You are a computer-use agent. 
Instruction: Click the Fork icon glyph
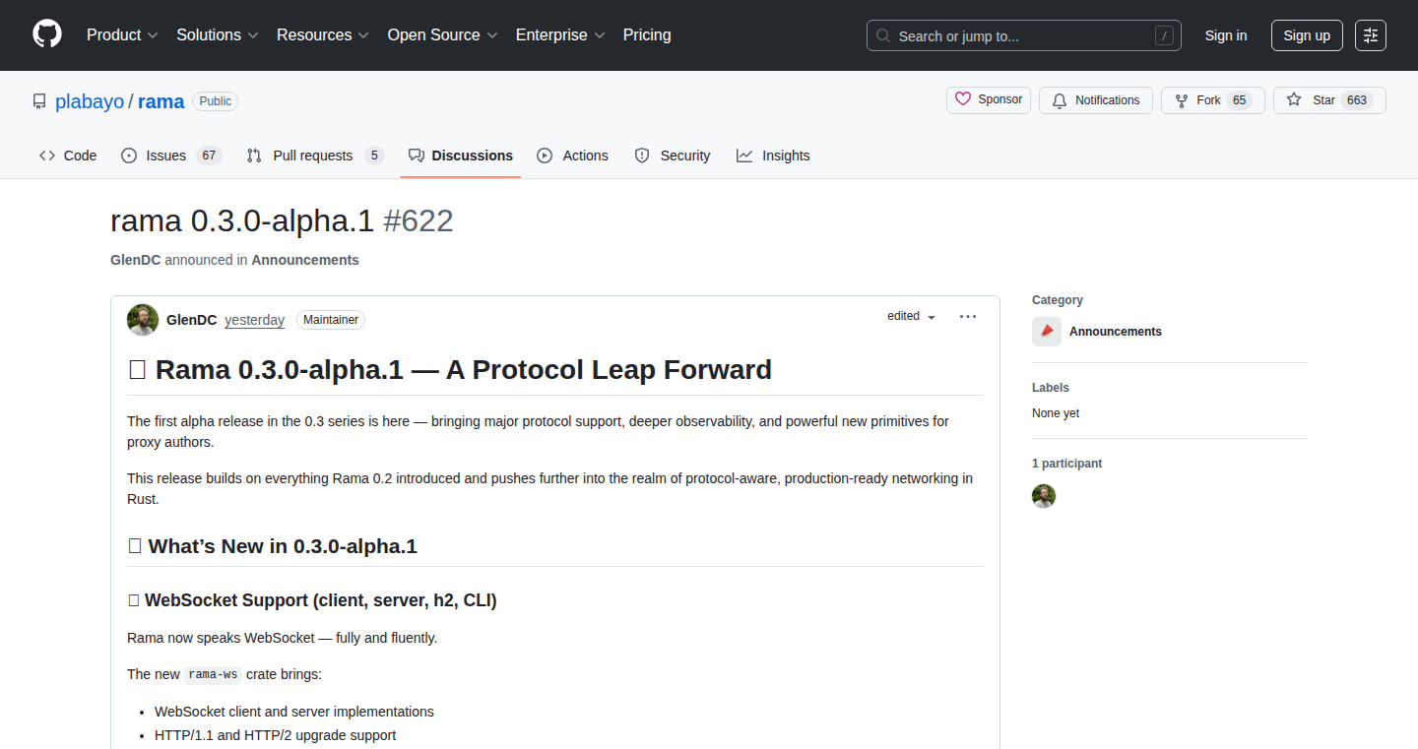coord(1182,100)
